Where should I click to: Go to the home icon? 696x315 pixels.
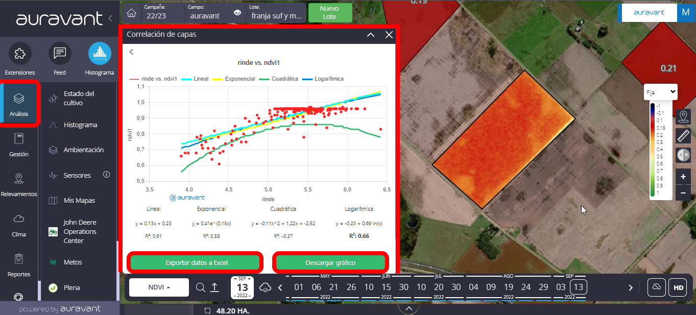point(132,13)
